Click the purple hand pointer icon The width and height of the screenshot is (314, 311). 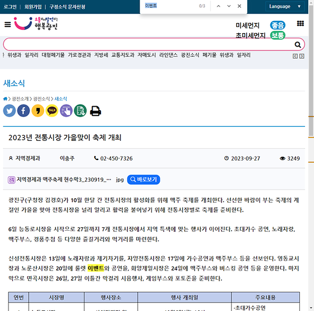point(66,111)
